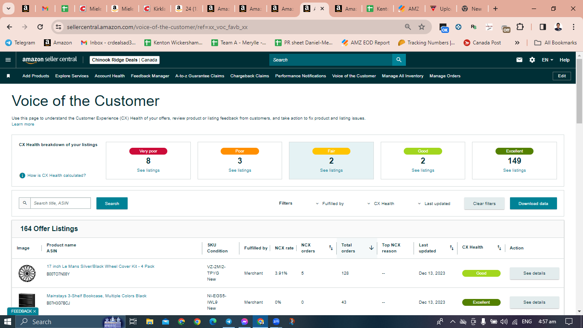Open the Chrome extensions puzzle icon
The image size is (583, 328).
520,27
